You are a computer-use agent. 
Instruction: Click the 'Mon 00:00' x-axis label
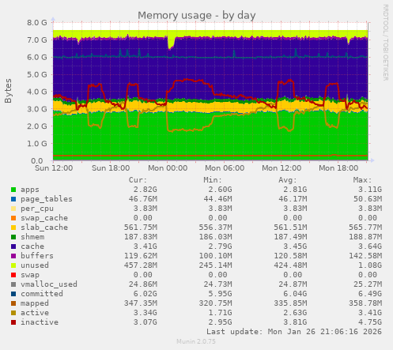pos(168,168)
